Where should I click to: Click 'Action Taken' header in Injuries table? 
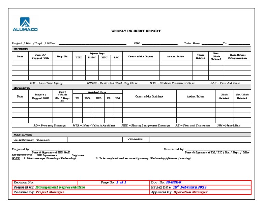tap(176, 56)
